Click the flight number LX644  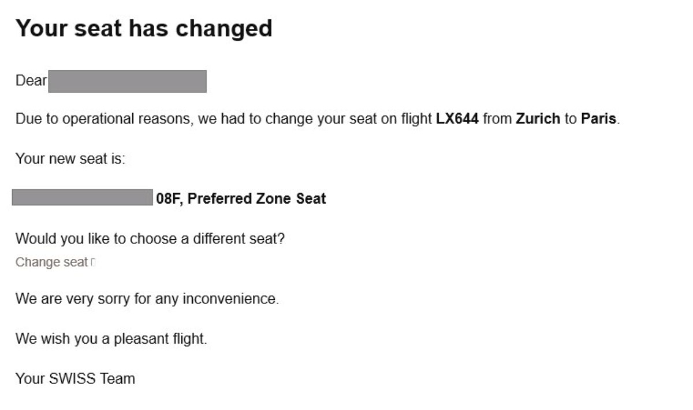tap(457, 120)
